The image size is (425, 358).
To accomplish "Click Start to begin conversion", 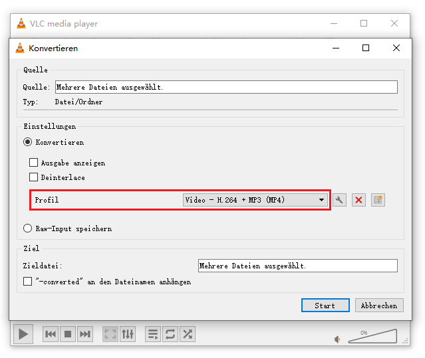I will tap(325, 306).
